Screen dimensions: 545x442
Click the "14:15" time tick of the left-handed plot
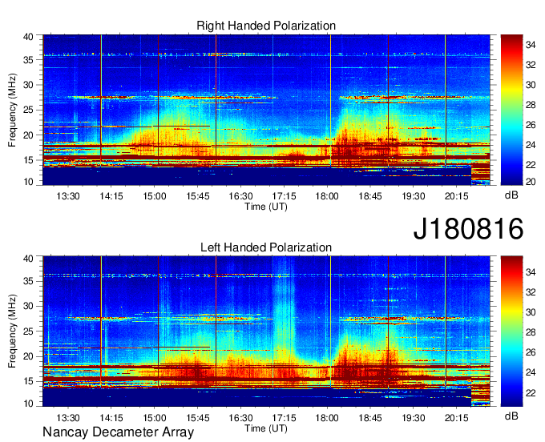click(x=111, y=418)
